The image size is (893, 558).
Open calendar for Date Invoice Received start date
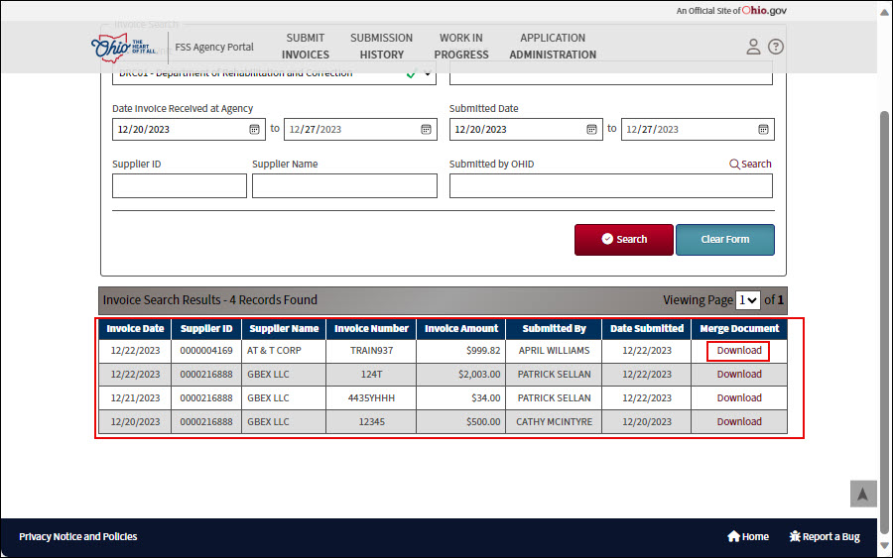(255, 129)
